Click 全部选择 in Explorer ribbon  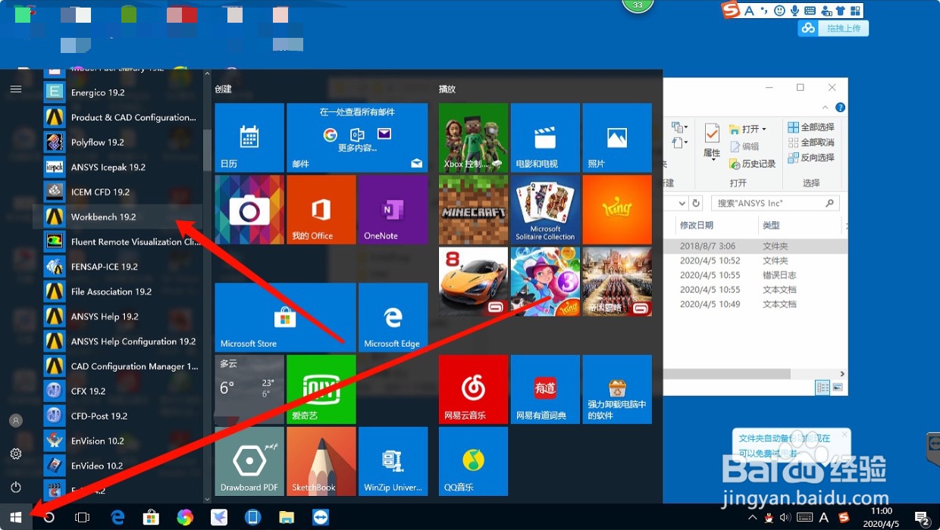point(811,127)
